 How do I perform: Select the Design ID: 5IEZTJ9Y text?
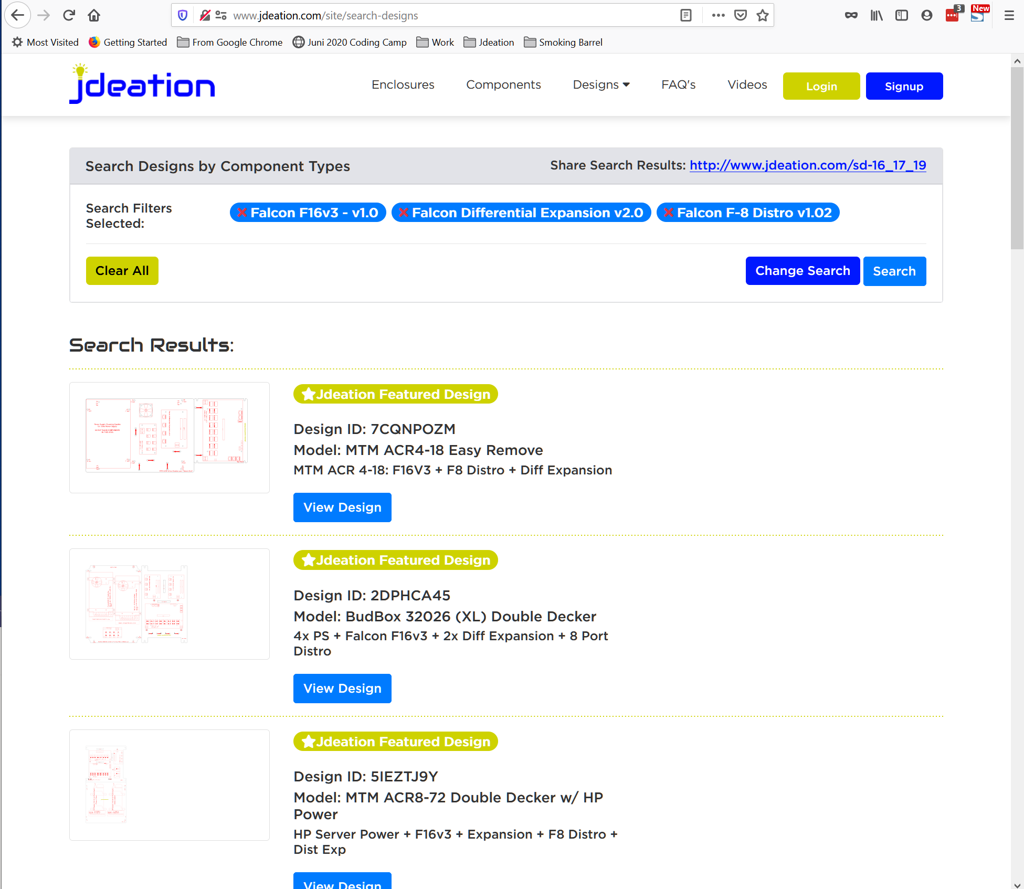pyautogui.click(x=365, y=777)
